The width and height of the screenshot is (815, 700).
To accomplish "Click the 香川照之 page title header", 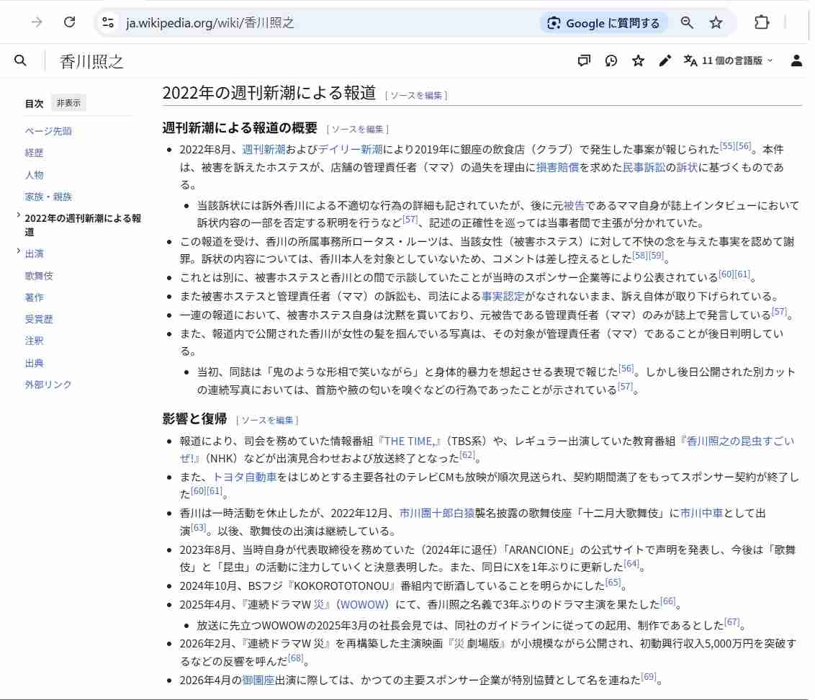I will [91, 61].
